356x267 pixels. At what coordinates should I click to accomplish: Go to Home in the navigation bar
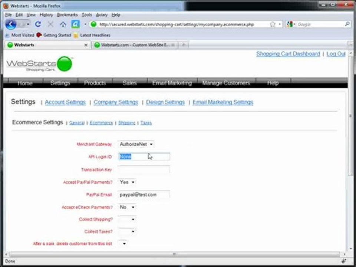(25, 83)
